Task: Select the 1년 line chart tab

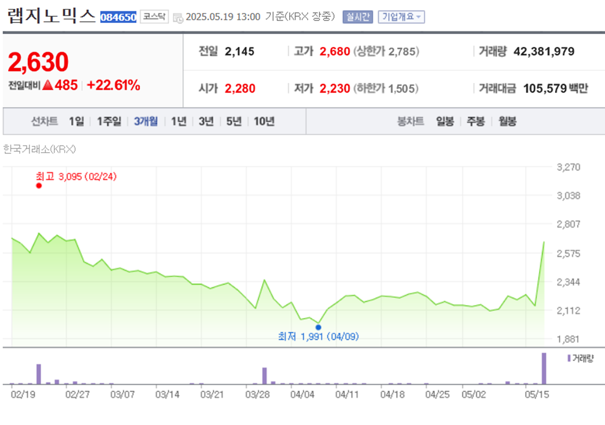Action: click(179, 121)
